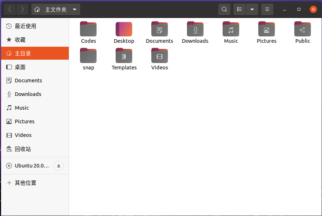Go to Downloads in the sidebar
Screen dimensions: 322x216
click(x=35, y=94)
